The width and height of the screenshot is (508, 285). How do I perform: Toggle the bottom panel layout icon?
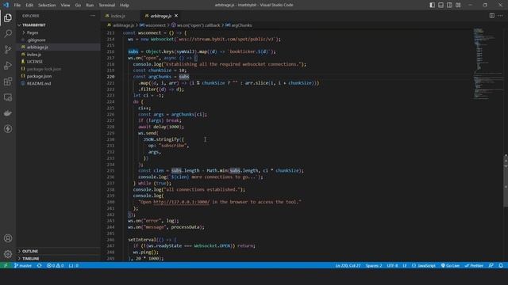(x=441, y=5)
